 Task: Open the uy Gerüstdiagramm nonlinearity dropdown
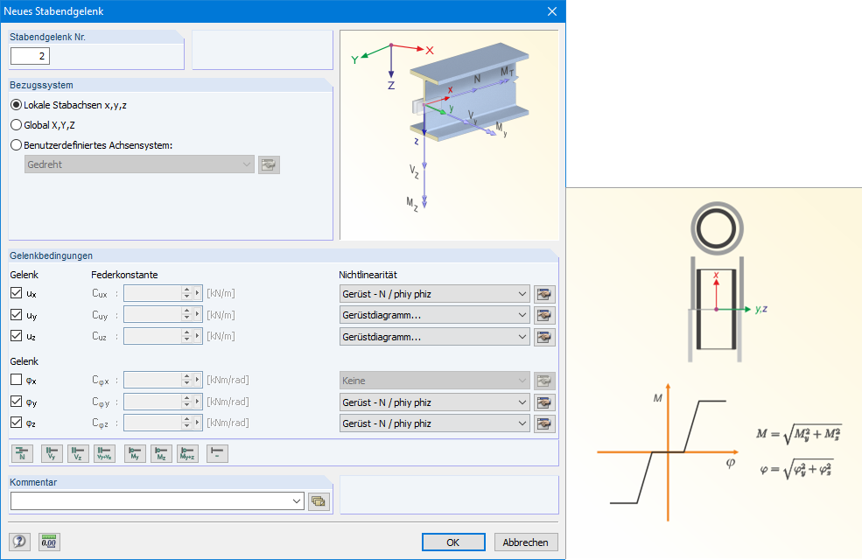pyautogui.click(x=434, y=316)
